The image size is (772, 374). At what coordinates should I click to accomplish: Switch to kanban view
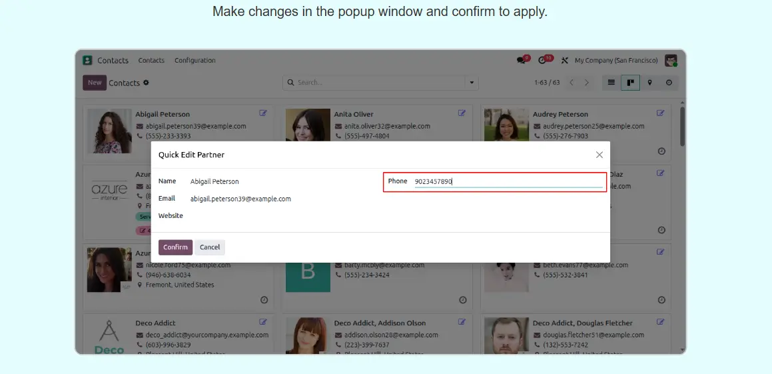click(x=630, y=83)
